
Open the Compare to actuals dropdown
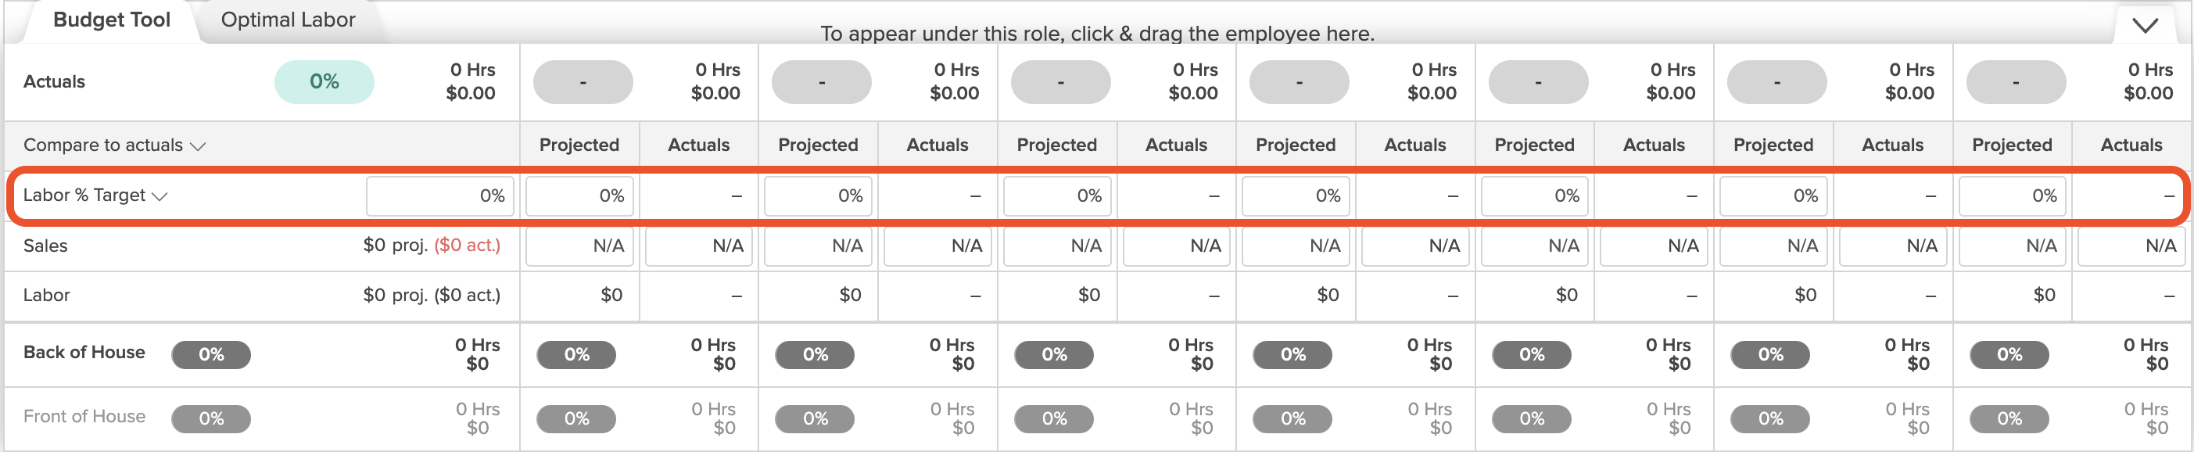tap(114, 145)
